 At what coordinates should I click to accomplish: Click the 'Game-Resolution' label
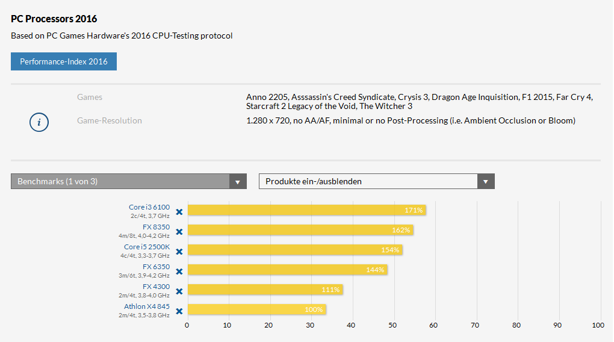coord(110,120)
